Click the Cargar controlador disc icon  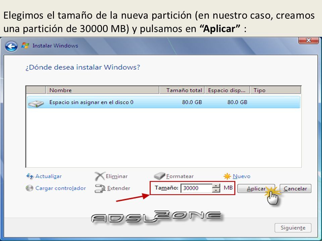(x=30, y=188)
